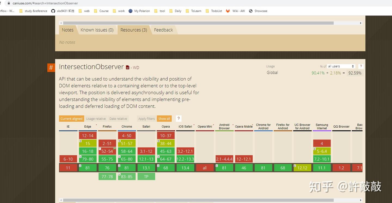Screen dimensions: 392x203
Task: Open the all users usage dropdown
Action: pos(341,66)
